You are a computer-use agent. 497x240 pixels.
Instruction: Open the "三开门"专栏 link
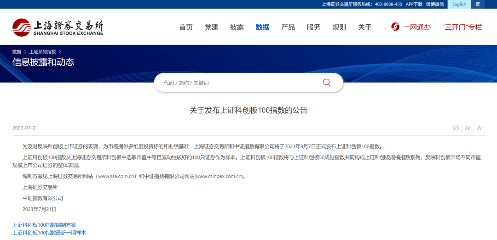pos(462,27)
